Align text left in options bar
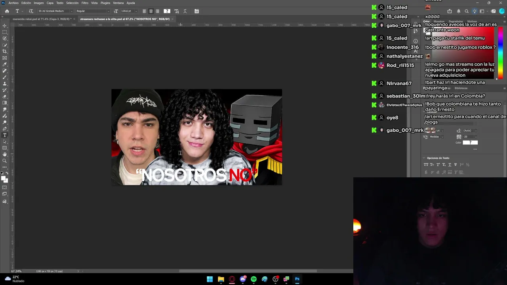The height and width of the screenshot is (285, 507). click(x=144, y=11)
